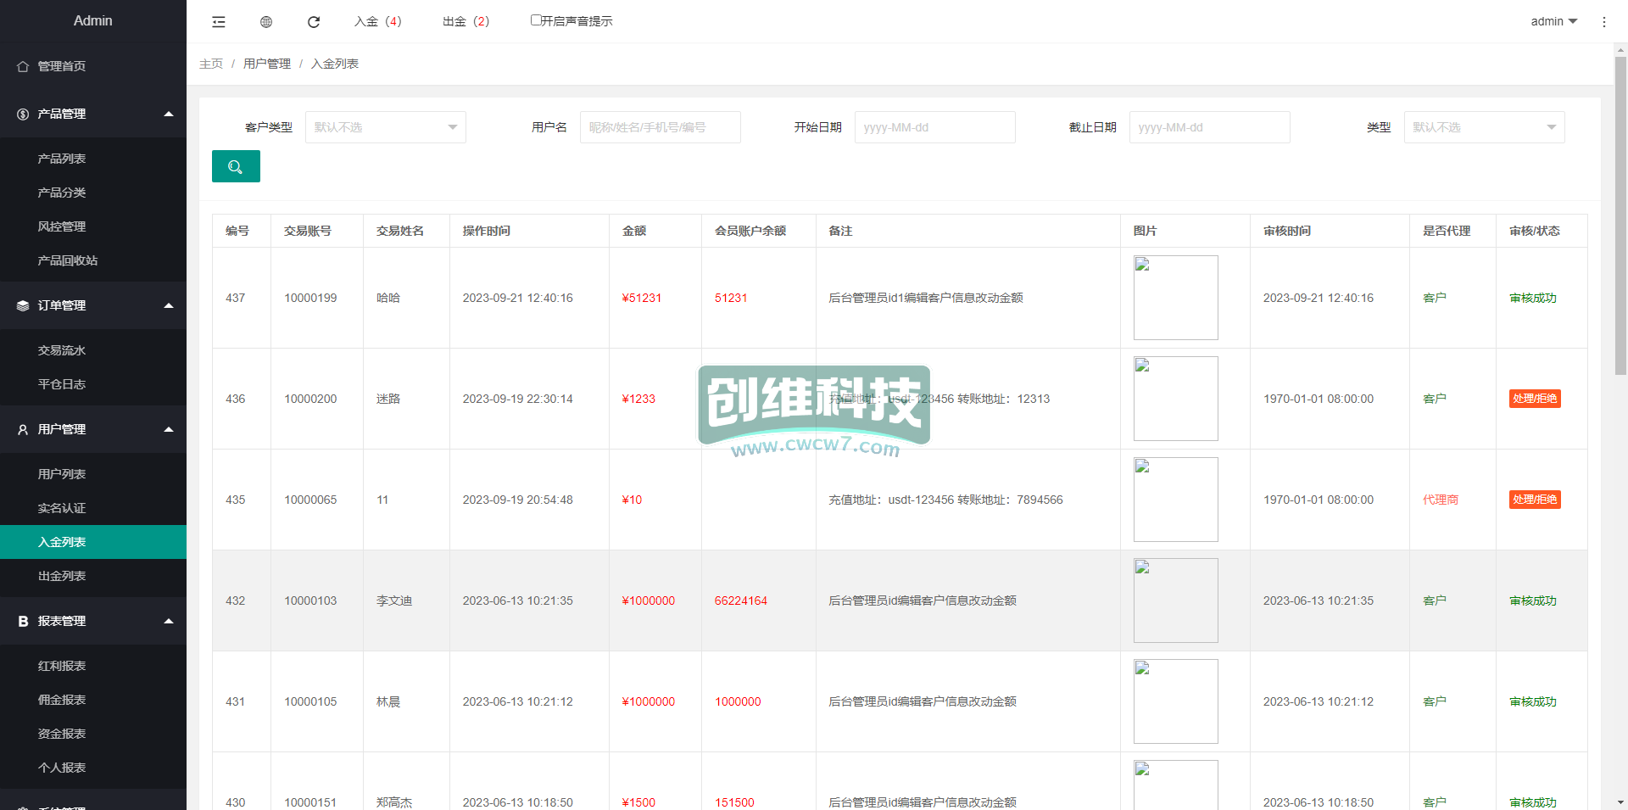Open image thumbnail for record 436

(x=1176, y=399)
